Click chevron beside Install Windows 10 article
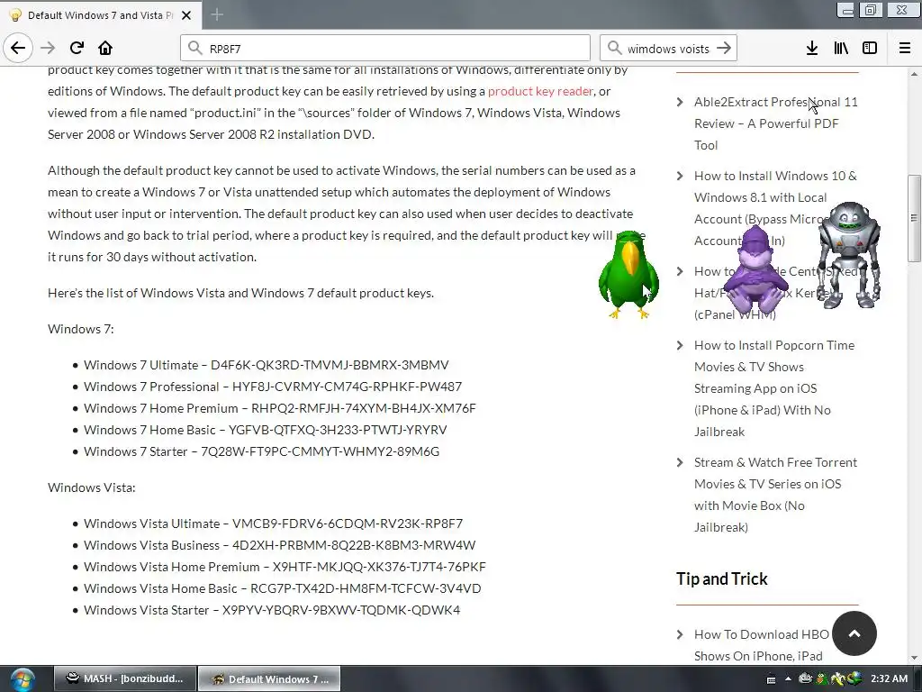This screenshot has width=922, height=692. tap(680, 176)
